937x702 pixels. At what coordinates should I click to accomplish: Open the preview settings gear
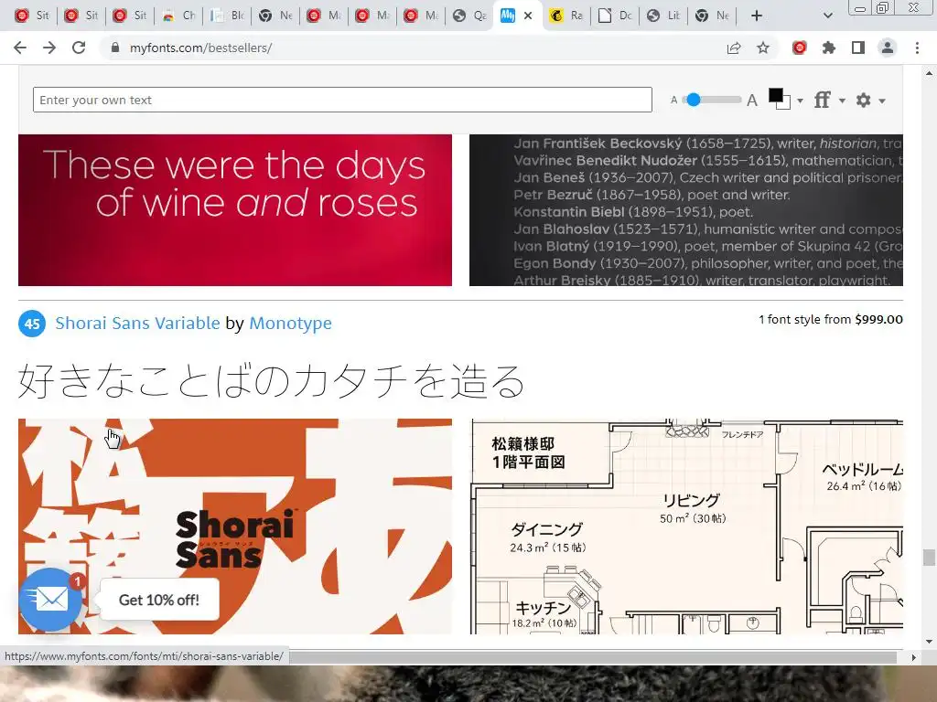point(863,100)
